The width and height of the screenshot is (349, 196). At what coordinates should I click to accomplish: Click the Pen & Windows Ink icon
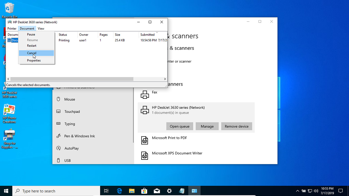coord(58,136)
